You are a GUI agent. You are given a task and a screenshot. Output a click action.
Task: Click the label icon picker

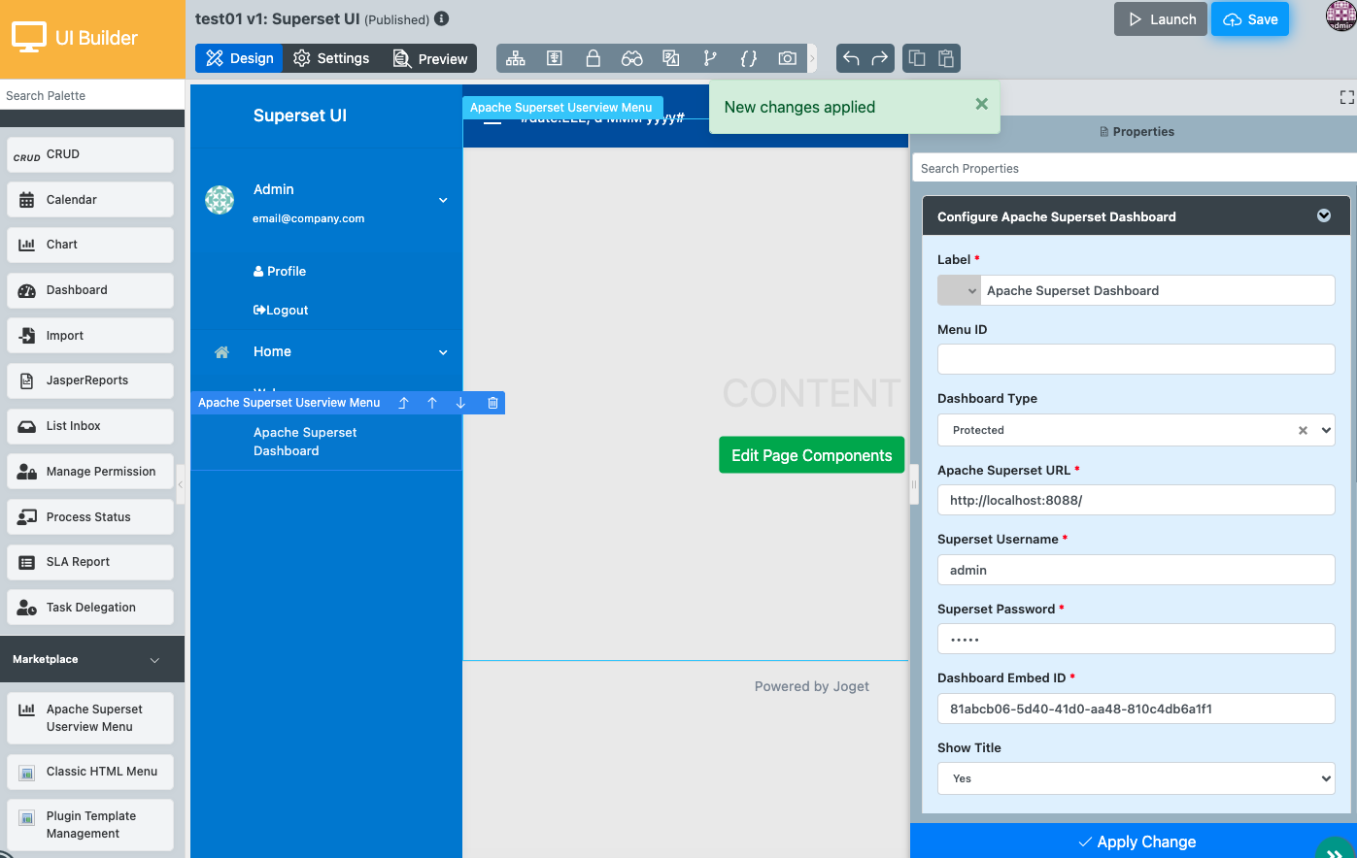pyautogui.click(x=959, y=290)
